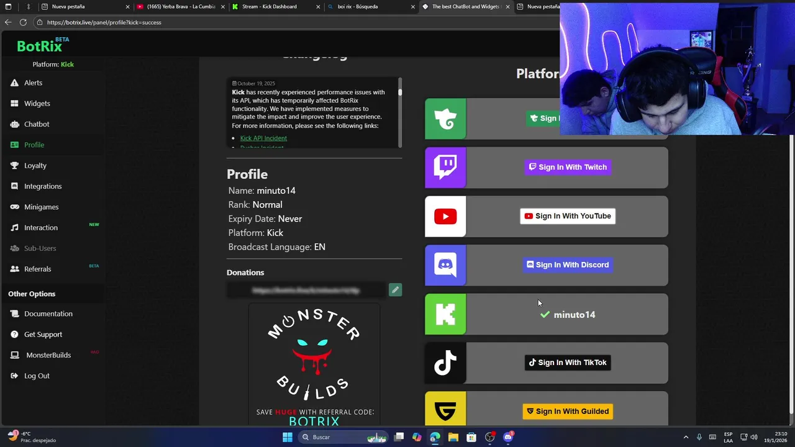Click the blurred donation link field

click(x=306, y=290)
